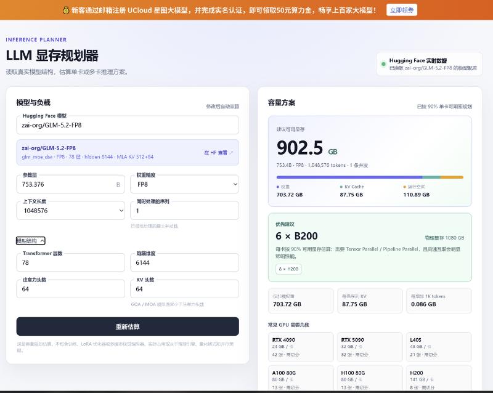Click the H100 80G GPU card
The width and height of the screenshot is (493, 393).
point(370,378)
